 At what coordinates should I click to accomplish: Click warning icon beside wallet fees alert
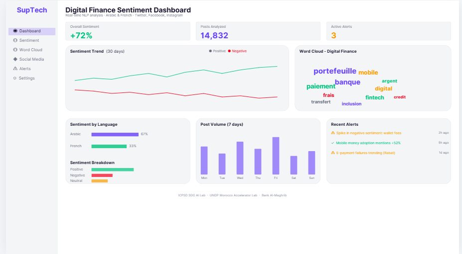(x=333, y=133)
